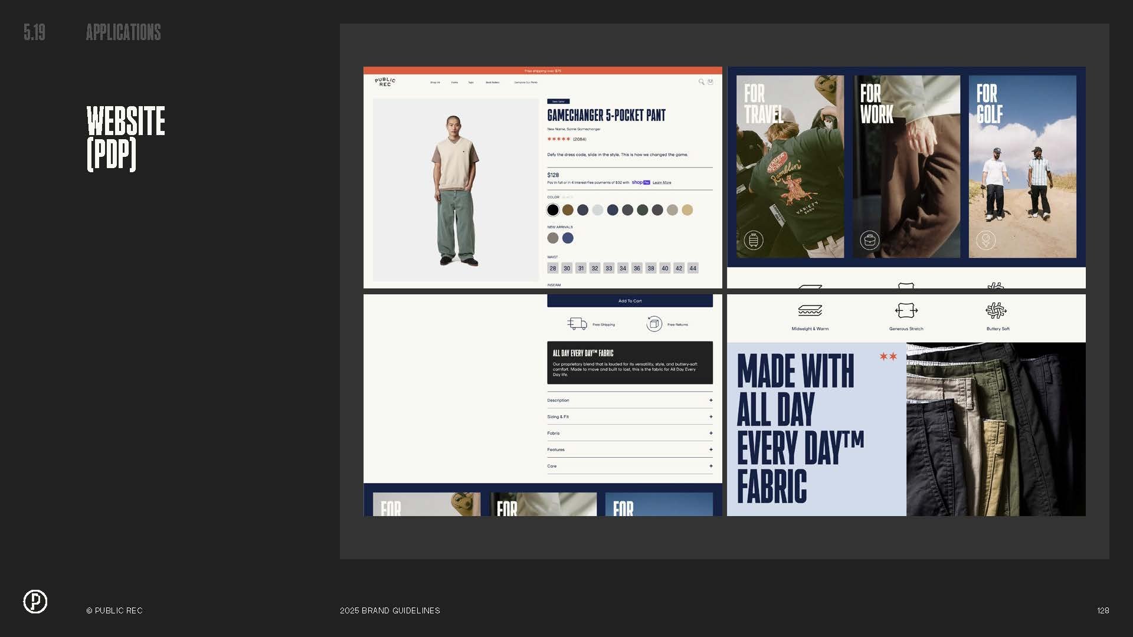Open the search magnifier icon in site header

click(x=701, y=82)
